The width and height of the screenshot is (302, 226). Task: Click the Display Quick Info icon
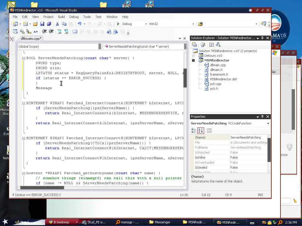(x=29, y=31)
